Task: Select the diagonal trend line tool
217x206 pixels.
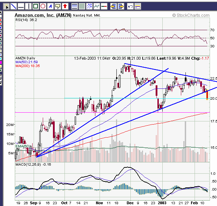Action: (14, 6)
